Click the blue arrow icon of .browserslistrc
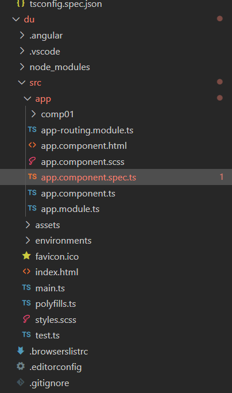 point(21,350)
